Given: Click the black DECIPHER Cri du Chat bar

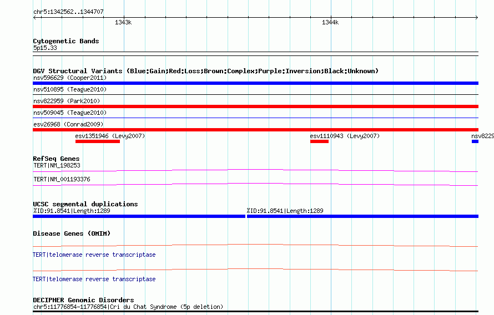Looking at the screenshot, I should [x=255, y=312].
